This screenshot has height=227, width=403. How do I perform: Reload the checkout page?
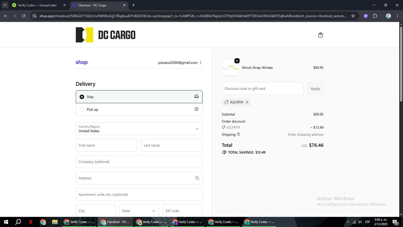pyautogui.click(x=24, y=16)
